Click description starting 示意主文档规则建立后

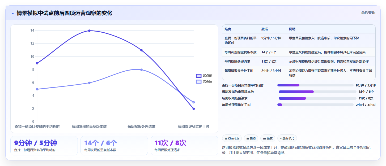click(x=327, y=52)
